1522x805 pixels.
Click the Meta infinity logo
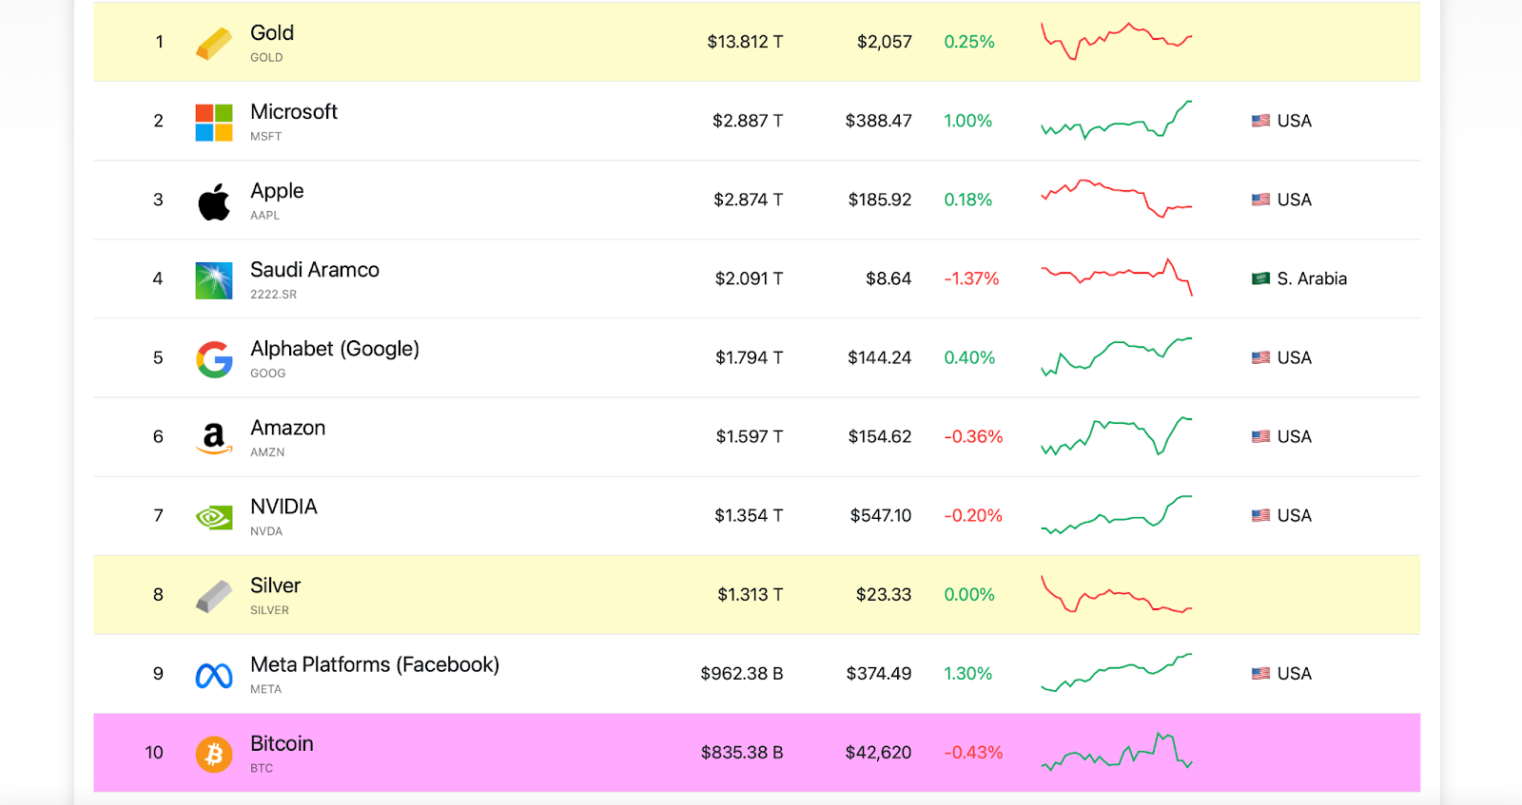click(x=214, y=676)
